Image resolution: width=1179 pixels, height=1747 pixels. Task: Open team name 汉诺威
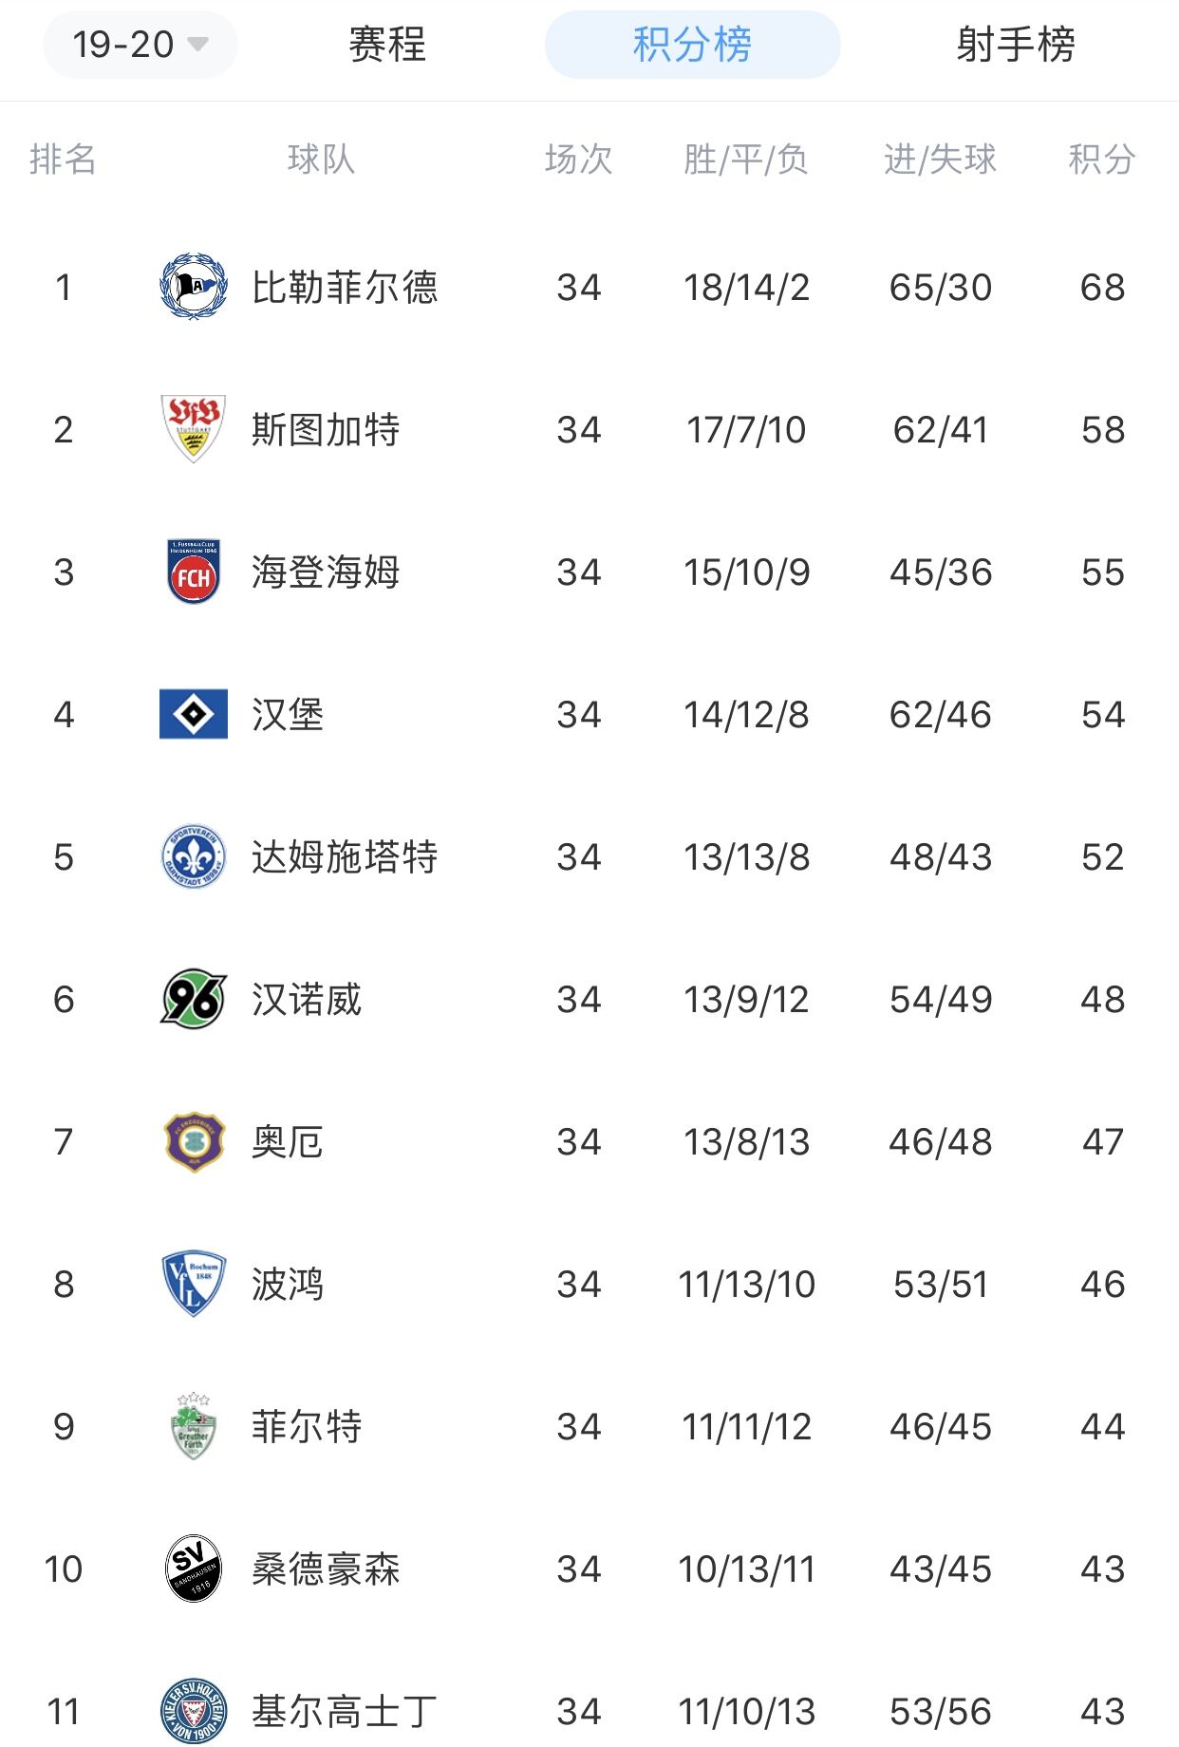click(307, 999)
